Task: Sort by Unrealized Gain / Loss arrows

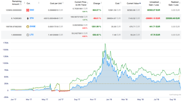Action: pyautogui.click(x=160, y=3)
